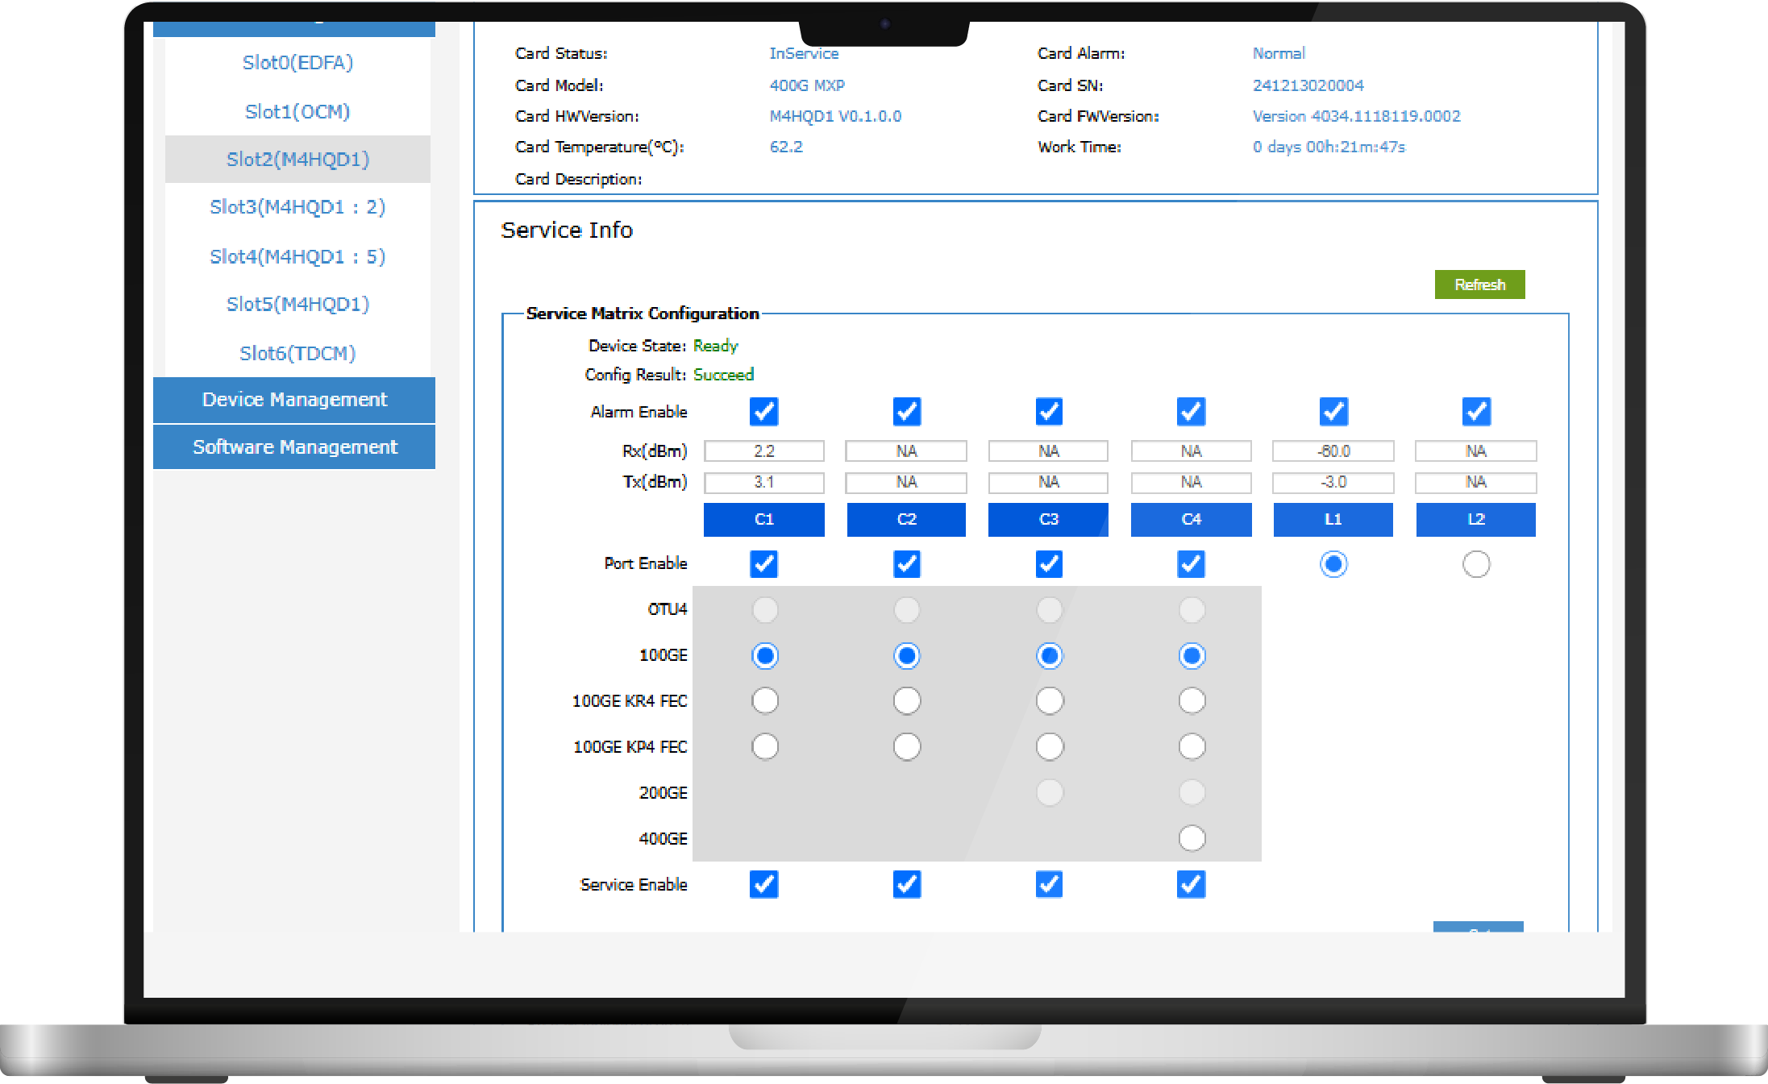Image resolution: width=1768 pixels, height=1084 pixels.
Task: Select L1 line port radio button
Action: [x=1333, y=564]
